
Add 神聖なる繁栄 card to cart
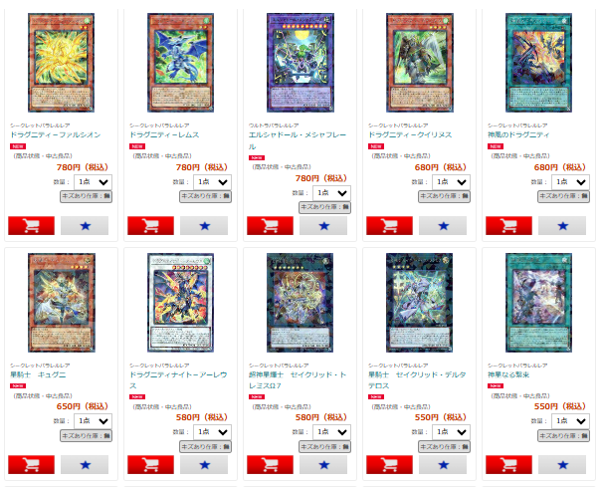coord(508,465)
